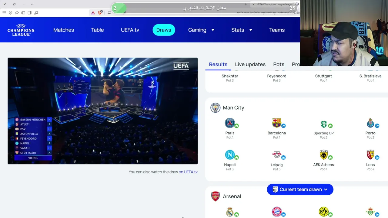The image size is (388, 218).
Task: Open the browser sidebar menu icon
Action: 4,13
